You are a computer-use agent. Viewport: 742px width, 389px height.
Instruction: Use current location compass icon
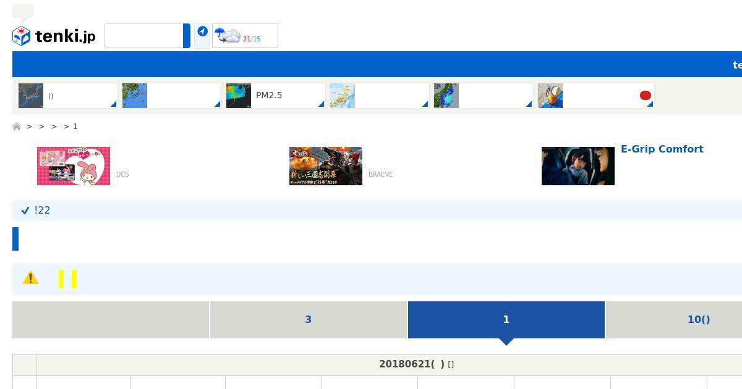[x=202, y=31]
